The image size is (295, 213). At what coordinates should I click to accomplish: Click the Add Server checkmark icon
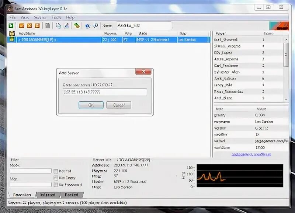[x=21, y=25]
